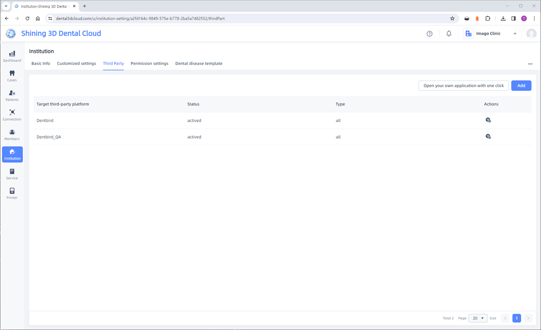Open the Service section
The width and height of the screenshot is (541, 330).
(x=12, y=174)
